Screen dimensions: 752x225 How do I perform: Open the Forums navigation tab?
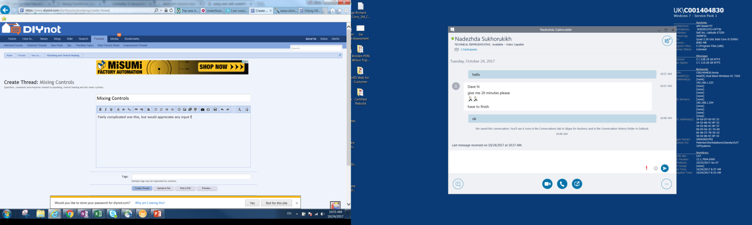(x=99, y=39)
